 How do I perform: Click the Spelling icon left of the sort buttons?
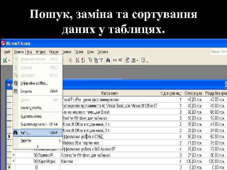pos(71,60)
